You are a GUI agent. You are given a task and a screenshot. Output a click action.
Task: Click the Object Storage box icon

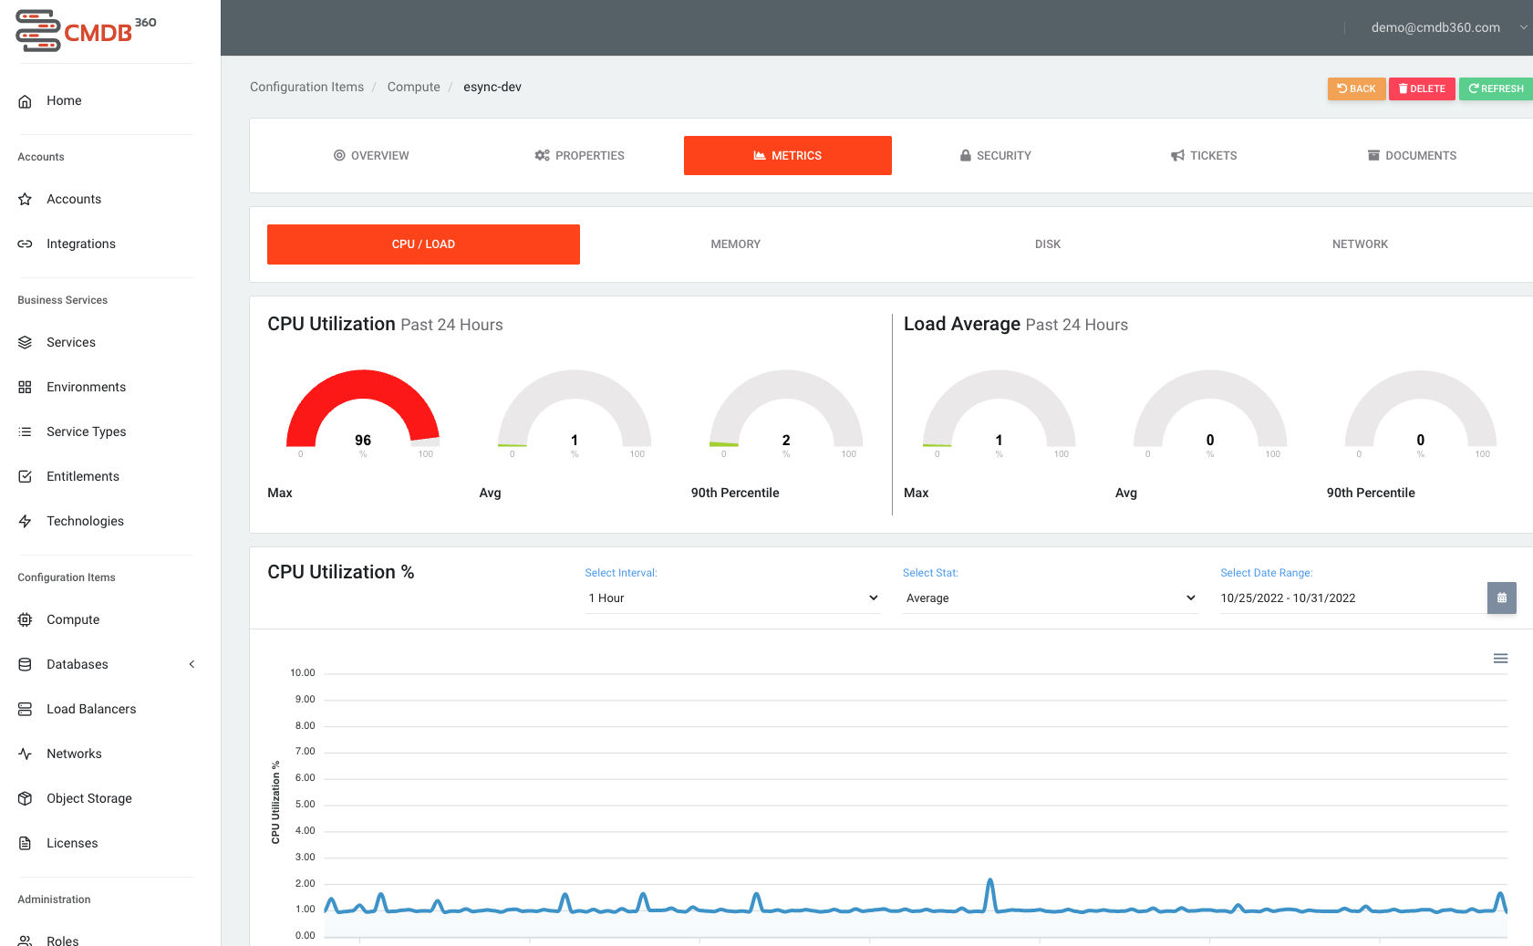point(26,798)
